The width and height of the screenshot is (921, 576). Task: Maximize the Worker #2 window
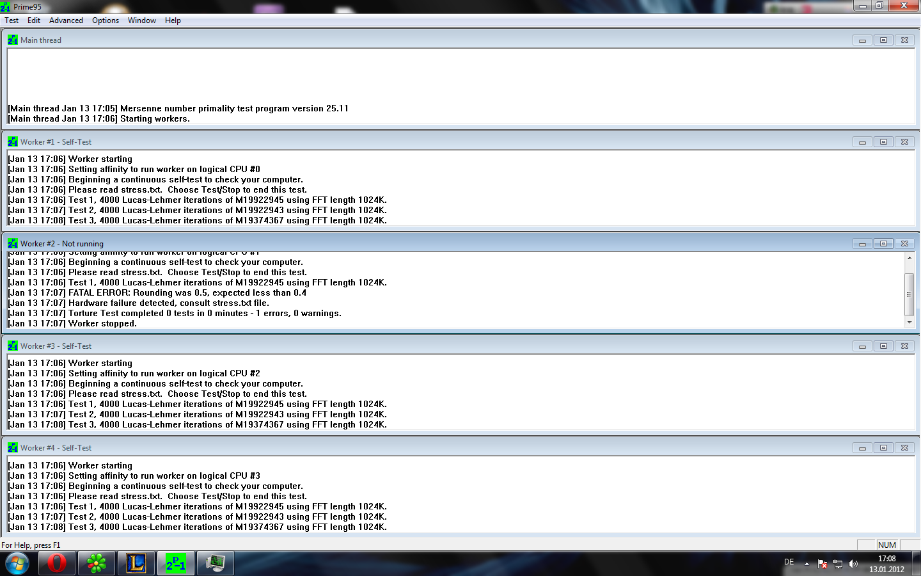coord(883,243)
